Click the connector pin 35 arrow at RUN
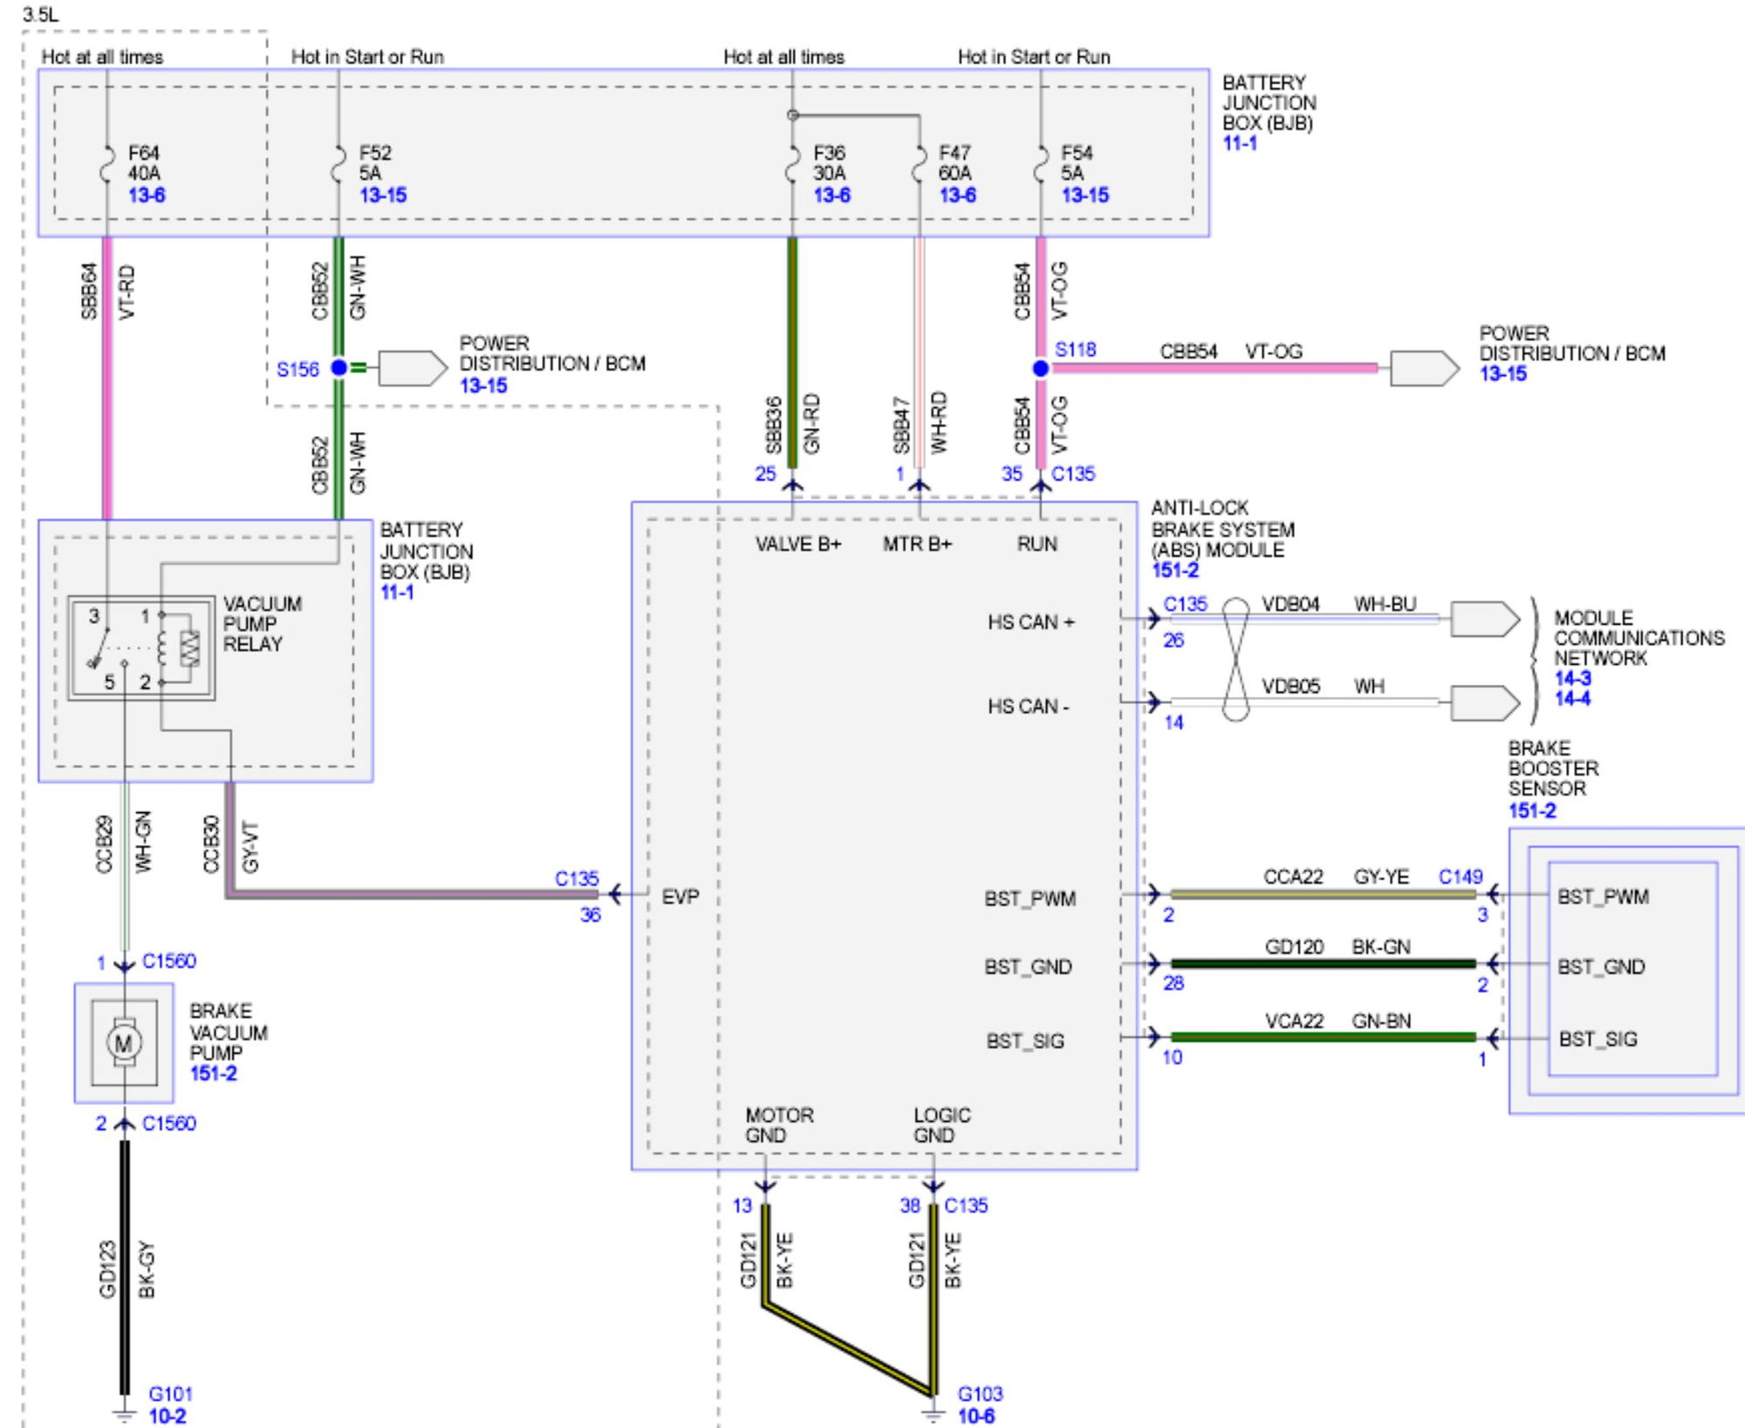 point(1040,484)
